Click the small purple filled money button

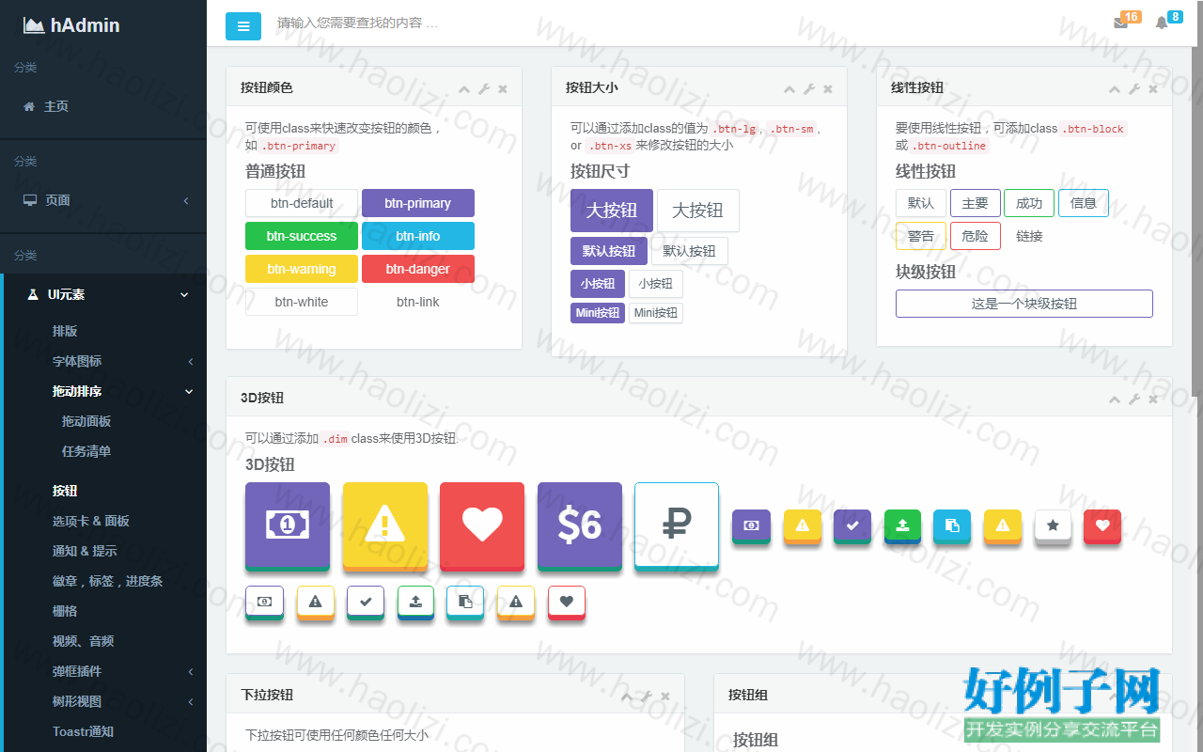(752, 526)
